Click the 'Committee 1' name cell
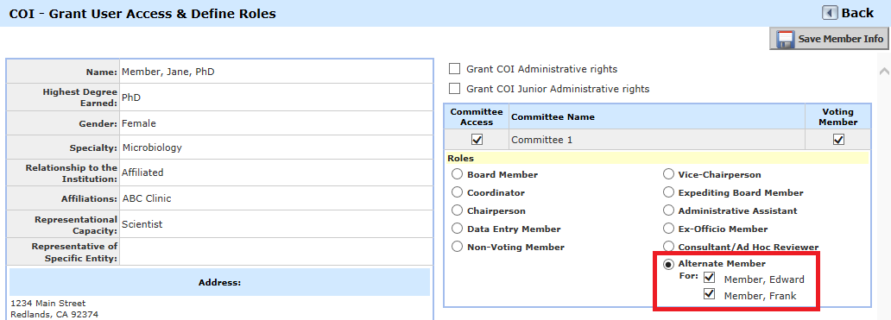This screenshot has height=320, width=891. click(x=657, y=140)
